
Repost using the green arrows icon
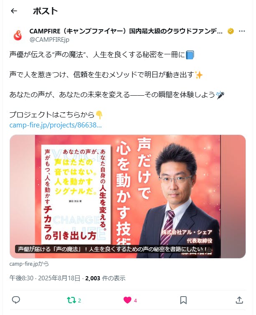click(x=71, y=300)
